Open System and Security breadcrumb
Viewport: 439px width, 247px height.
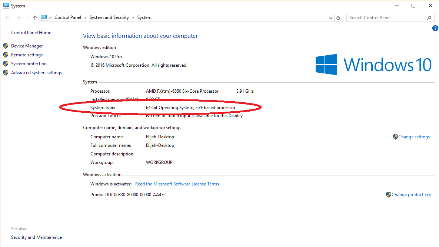tap(109, 17)
